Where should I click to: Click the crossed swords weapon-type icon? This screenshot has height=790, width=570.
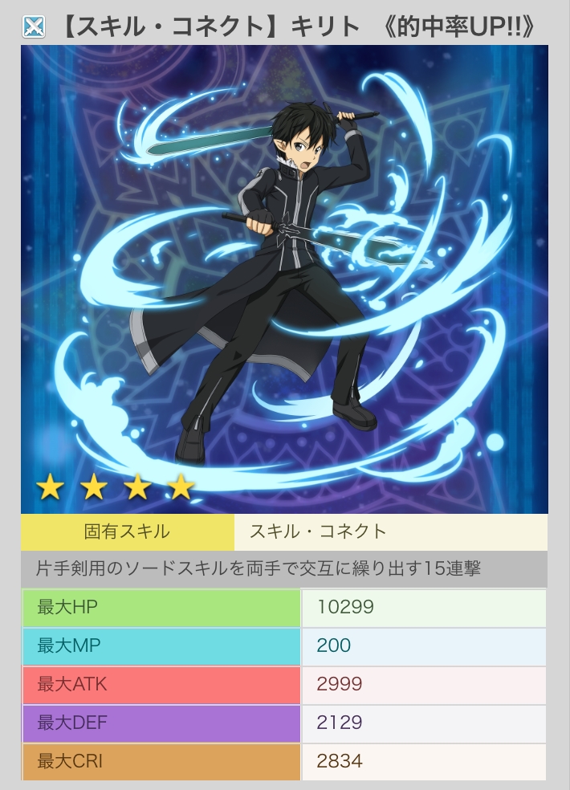35,26
